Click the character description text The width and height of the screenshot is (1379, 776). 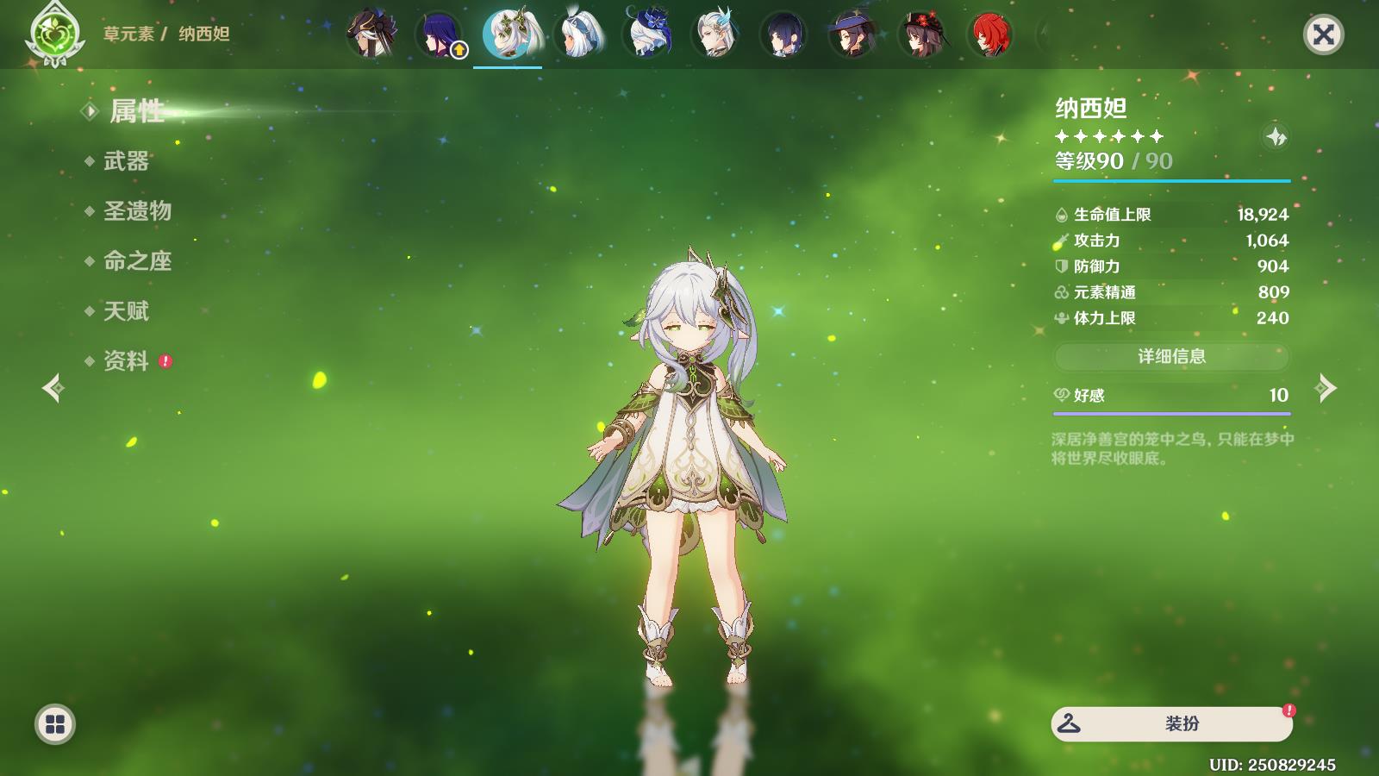tap(1172, 448)
